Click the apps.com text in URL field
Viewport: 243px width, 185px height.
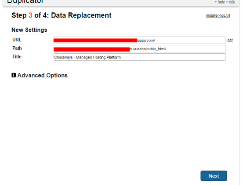146,41
